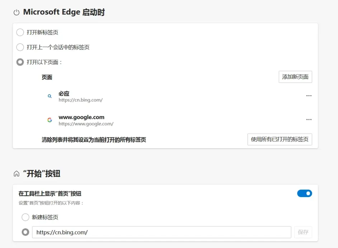This screenshot has width=338, height=248.
Task: Choose the '打开以下页面' radio button
Action: click(x=20, y=62)
